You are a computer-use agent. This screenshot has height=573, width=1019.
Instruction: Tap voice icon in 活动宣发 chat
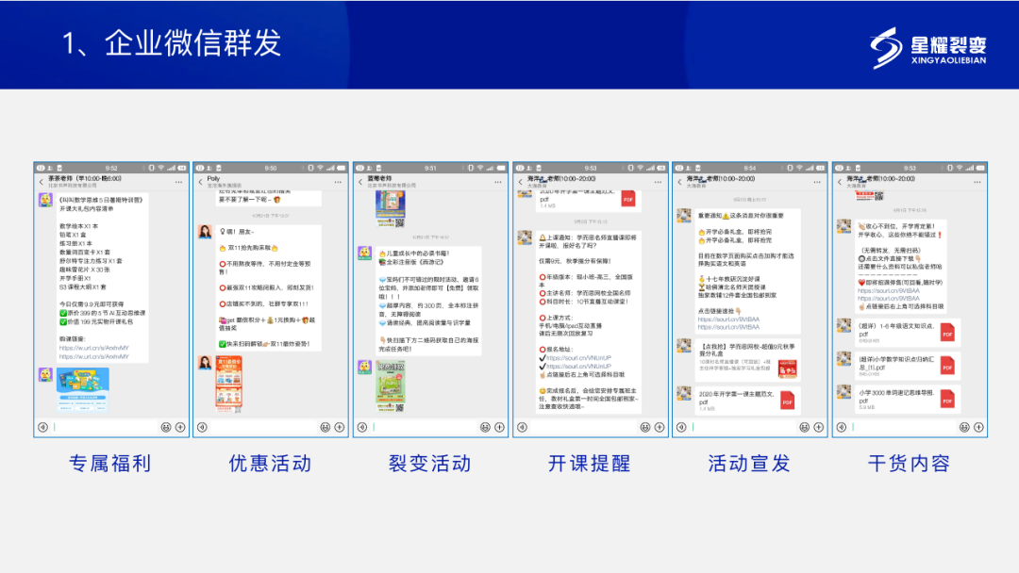pos(682,427)
